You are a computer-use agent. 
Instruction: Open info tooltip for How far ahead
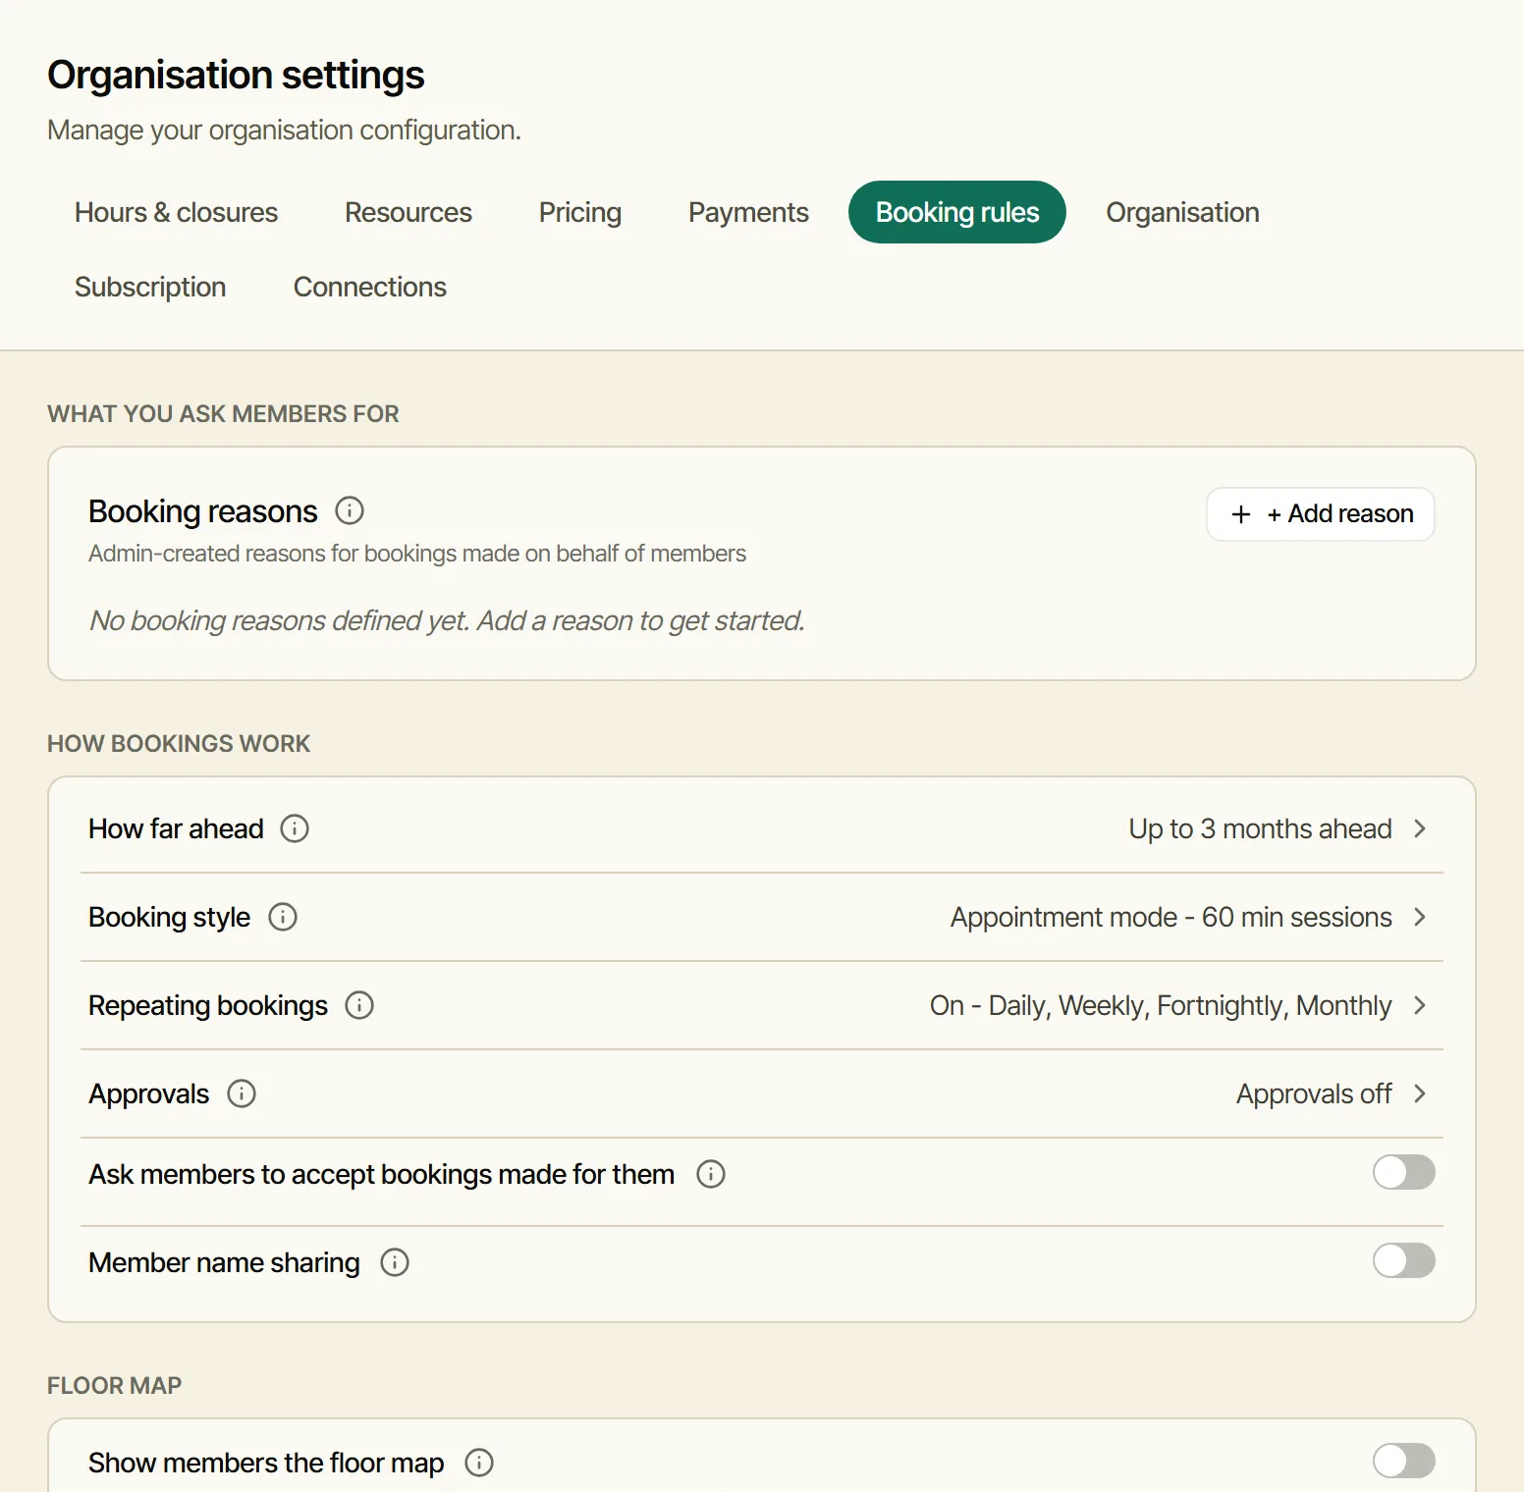295,828
